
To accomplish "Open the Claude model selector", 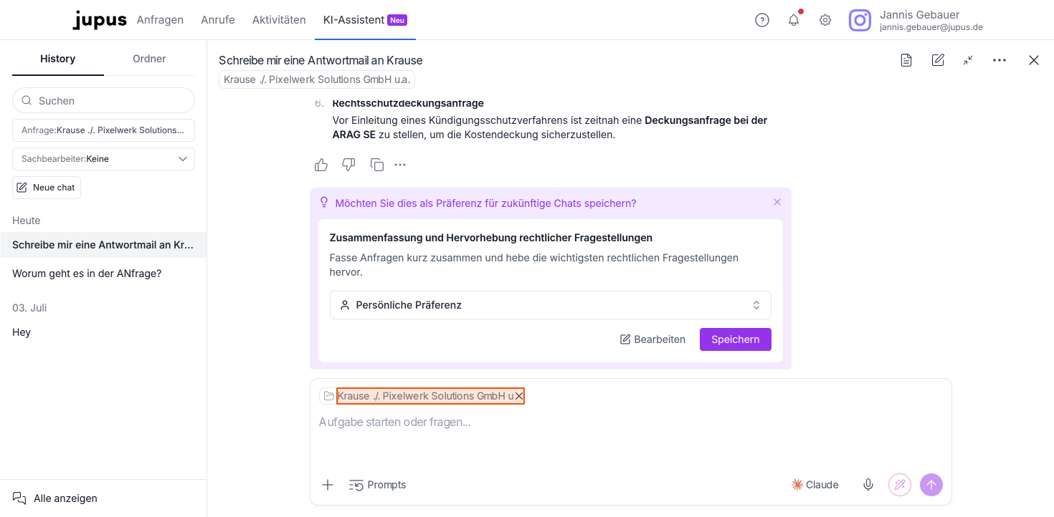I will [x=815, y=485].
